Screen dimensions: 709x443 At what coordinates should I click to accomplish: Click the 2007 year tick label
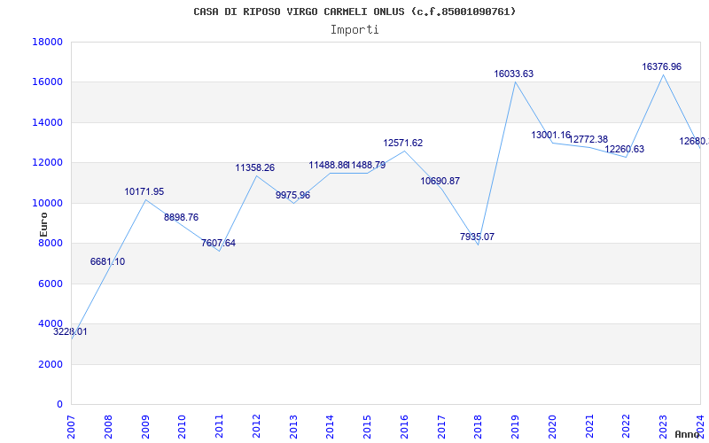click(x=72, y=424)
